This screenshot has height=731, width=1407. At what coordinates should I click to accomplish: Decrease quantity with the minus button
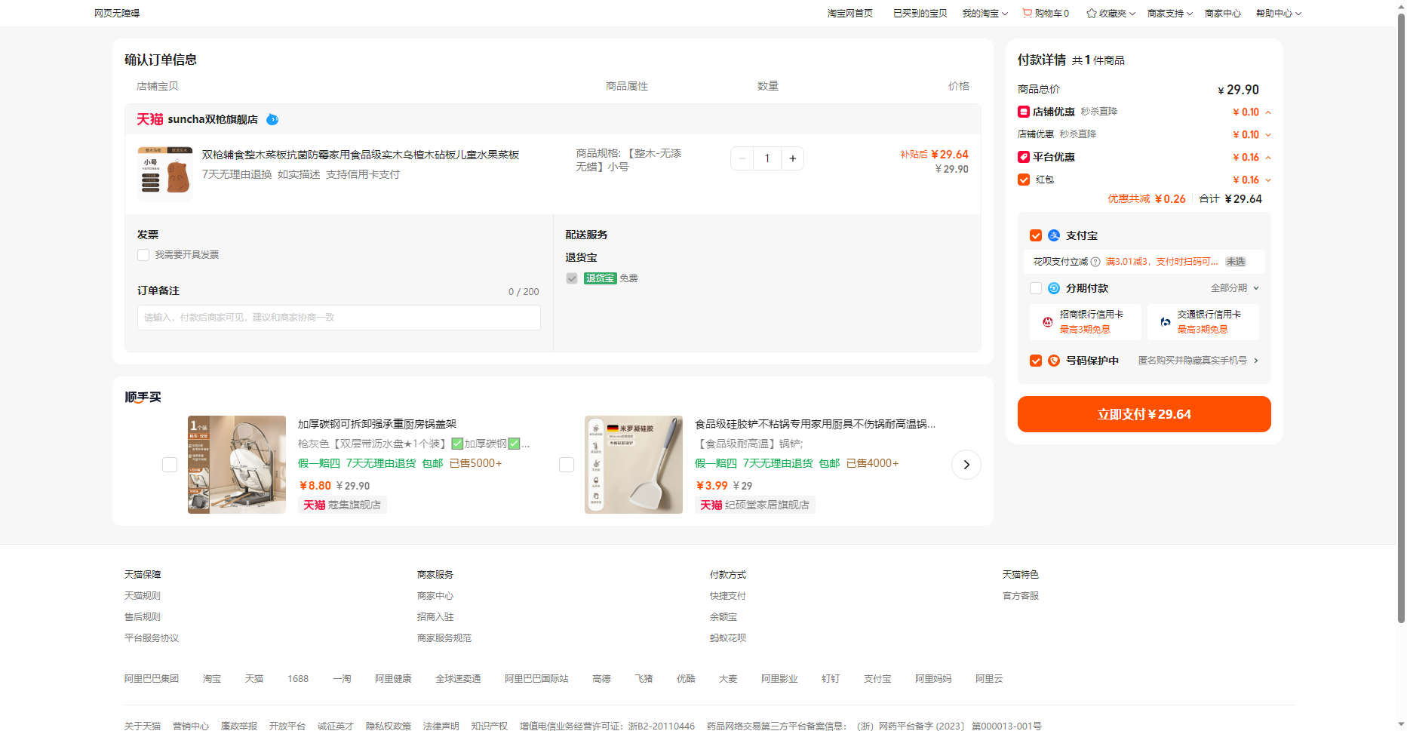[742, 158]
